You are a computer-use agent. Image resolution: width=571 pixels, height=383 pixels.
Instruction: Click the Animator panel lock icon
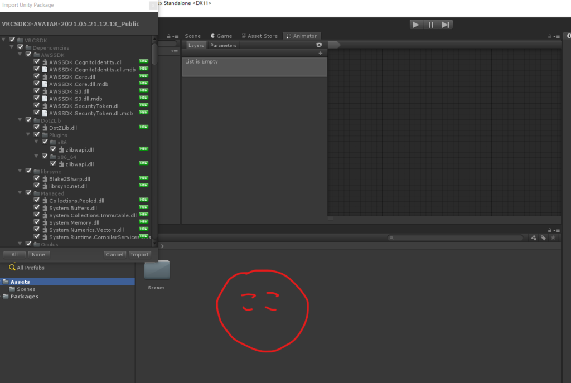tap(549, 36)
